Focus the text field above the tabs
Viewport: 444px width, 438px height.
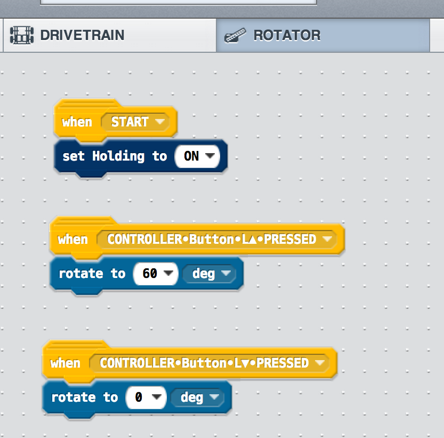[x=179, y=2]
